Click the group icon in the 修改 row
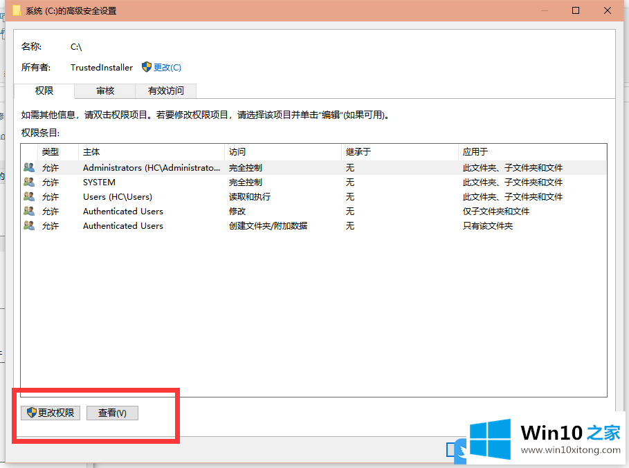 click(x=29, y=211)
